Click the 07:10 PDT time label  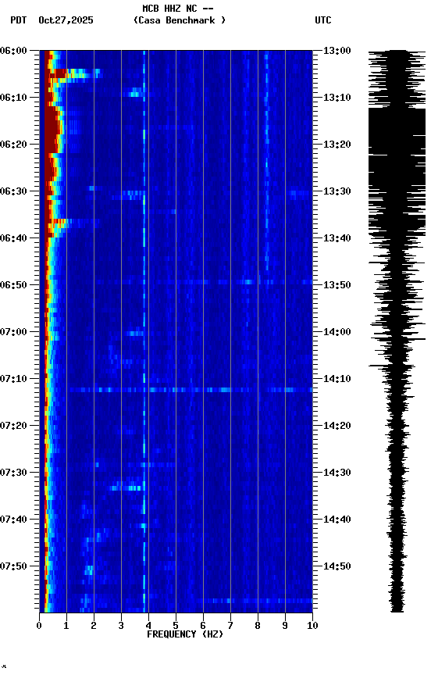pos(13,379)
